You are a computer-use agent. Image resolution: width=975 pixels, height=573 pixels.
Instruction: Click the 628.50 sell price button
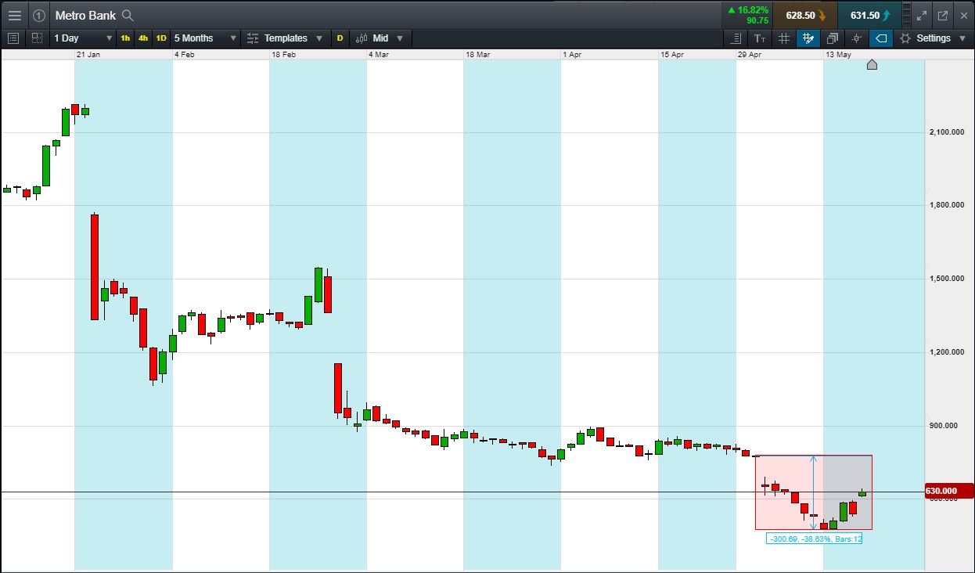click(x=805, y=15)
